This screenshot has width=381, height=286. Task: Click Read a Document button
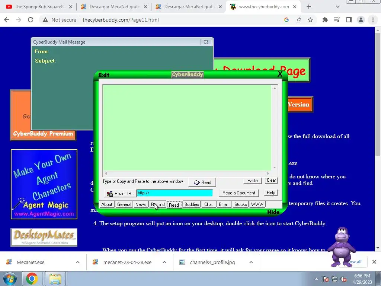[x=239, y=193]
